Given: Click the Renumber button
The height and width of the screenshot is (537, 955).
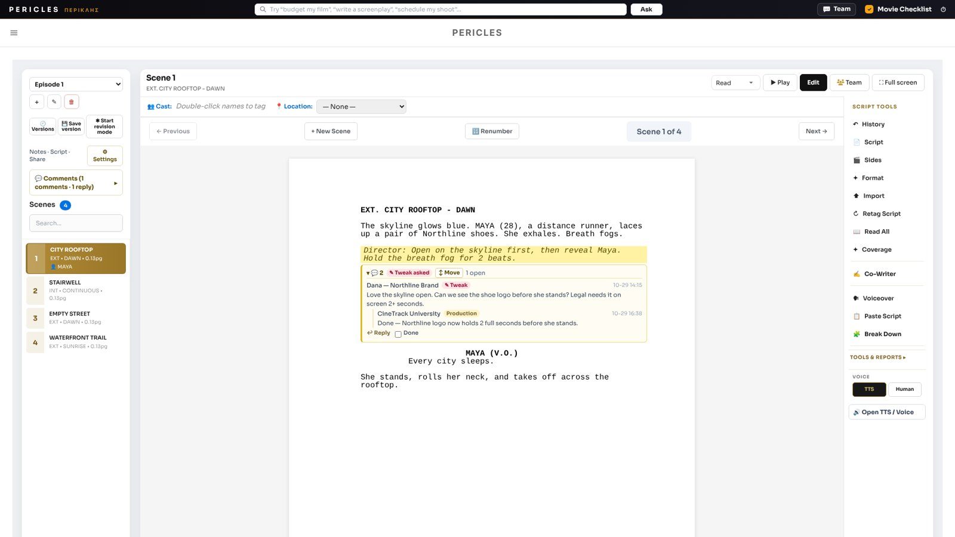Looking at the screenshot, I should click(x=492, y=131).
